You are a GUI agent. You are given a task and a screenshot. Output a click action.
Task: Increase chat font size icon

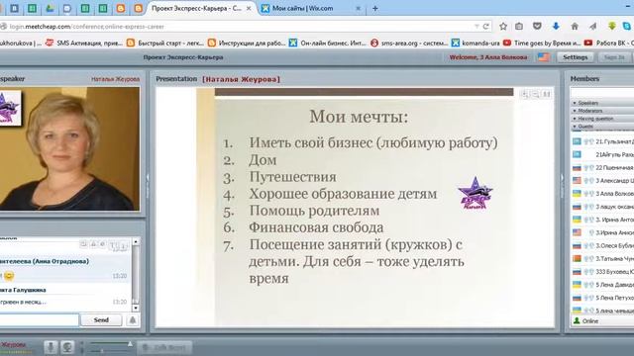(113, 245)
